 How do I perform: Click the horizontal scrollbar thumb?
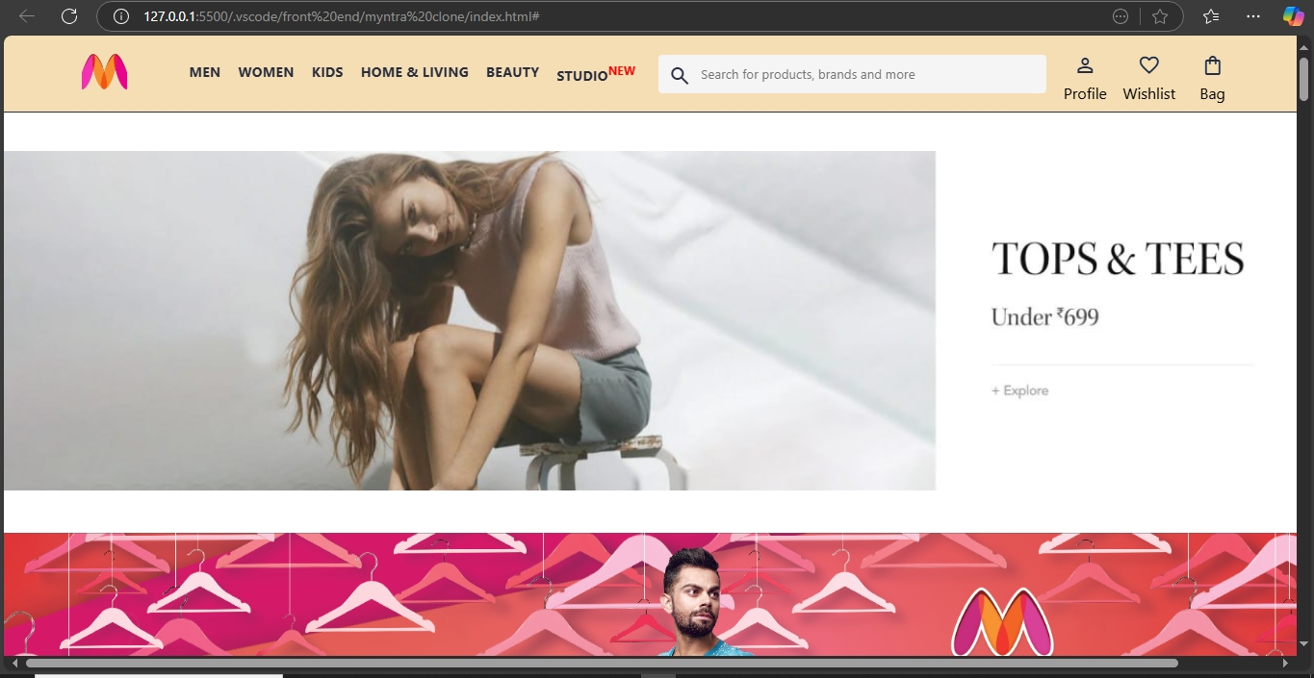point(602,664)
